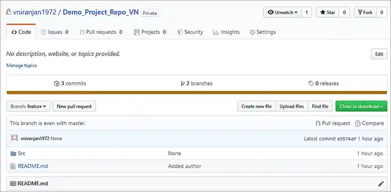Click the Compare link
The width and height of the screenshot is (391, 192).
369,124
